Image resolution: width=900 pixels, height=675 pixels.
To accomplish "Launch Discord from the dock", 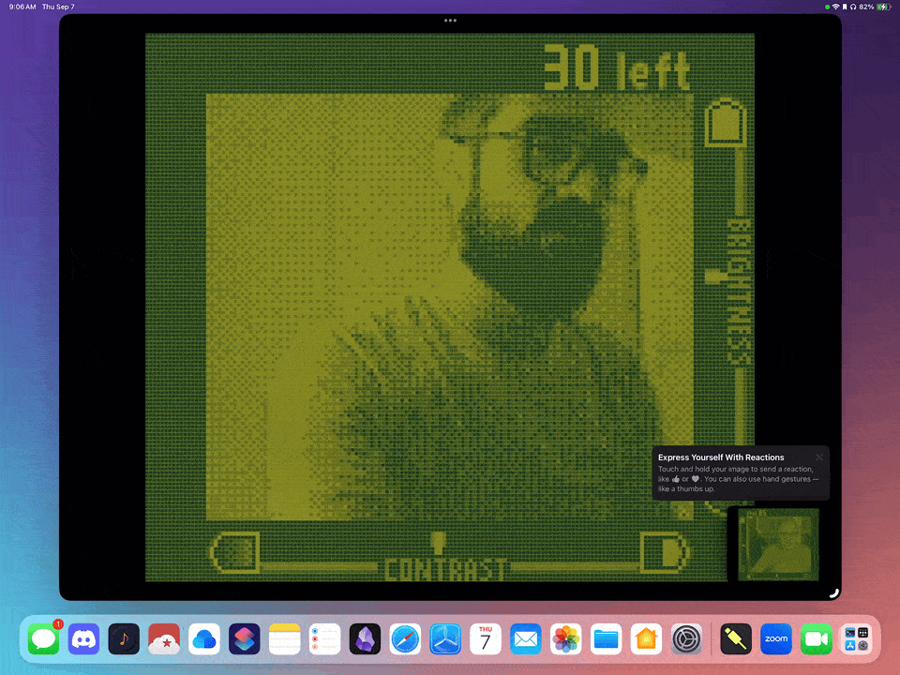I will (83, 639).
